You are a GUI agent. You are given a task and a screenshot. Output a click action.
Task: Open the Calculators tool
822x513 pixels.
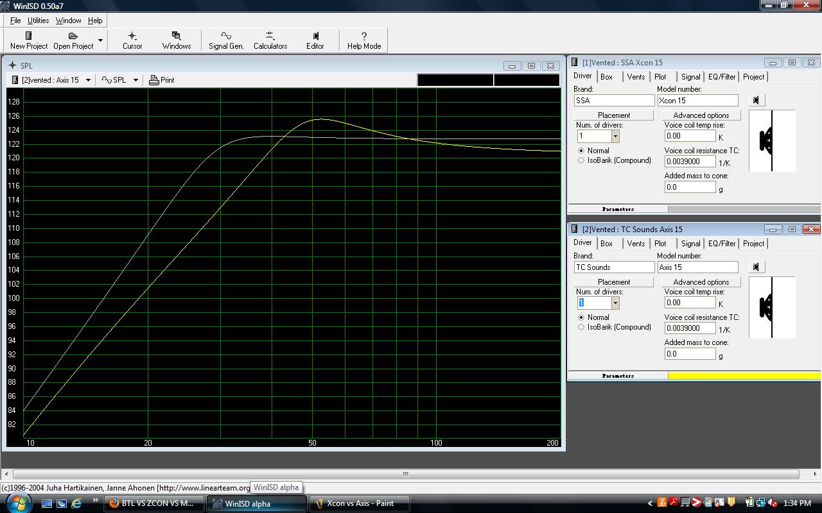click(x=270, y=40)
